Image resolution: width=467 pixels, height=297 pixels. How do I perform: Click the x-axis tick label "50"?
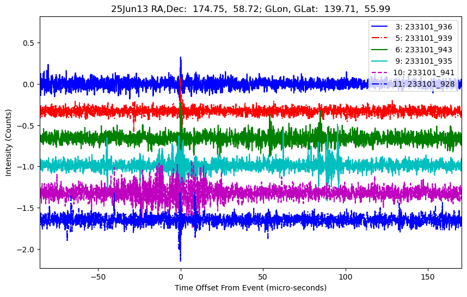[x=263, y=277]
